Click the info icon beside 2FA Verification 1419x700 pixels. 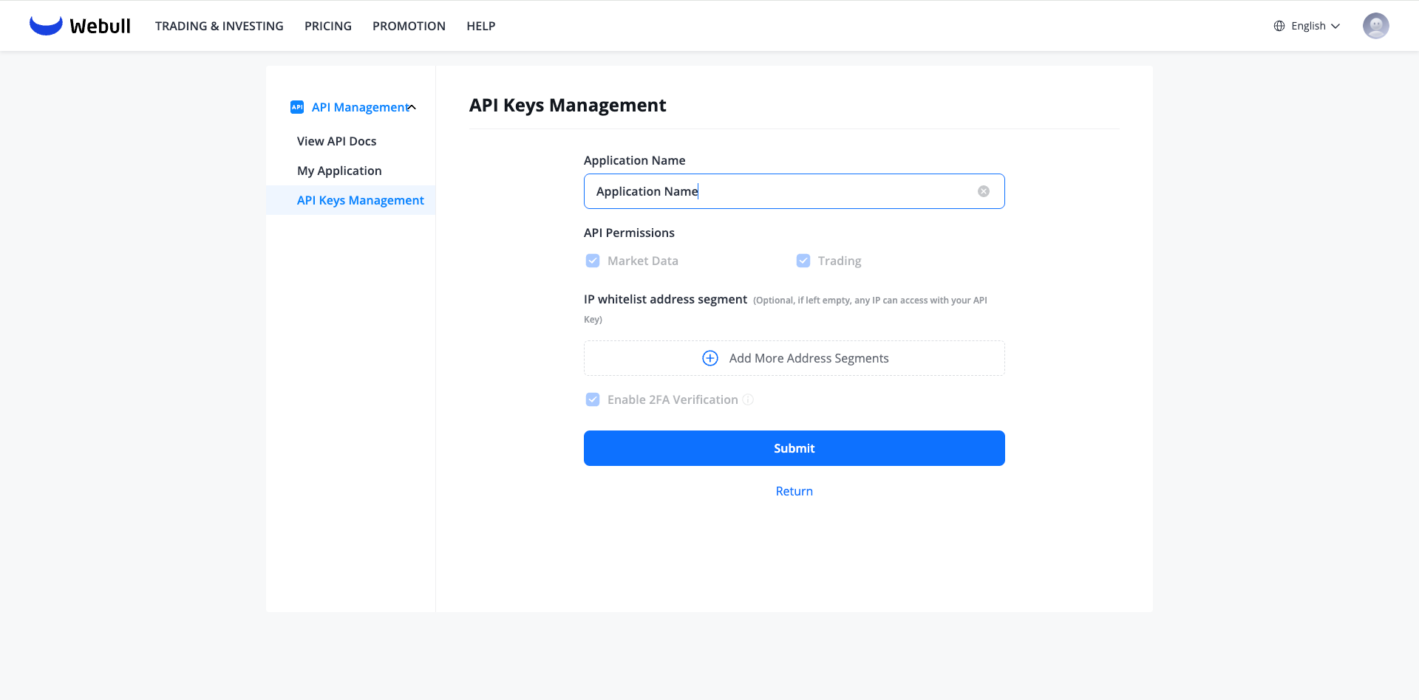748,399
